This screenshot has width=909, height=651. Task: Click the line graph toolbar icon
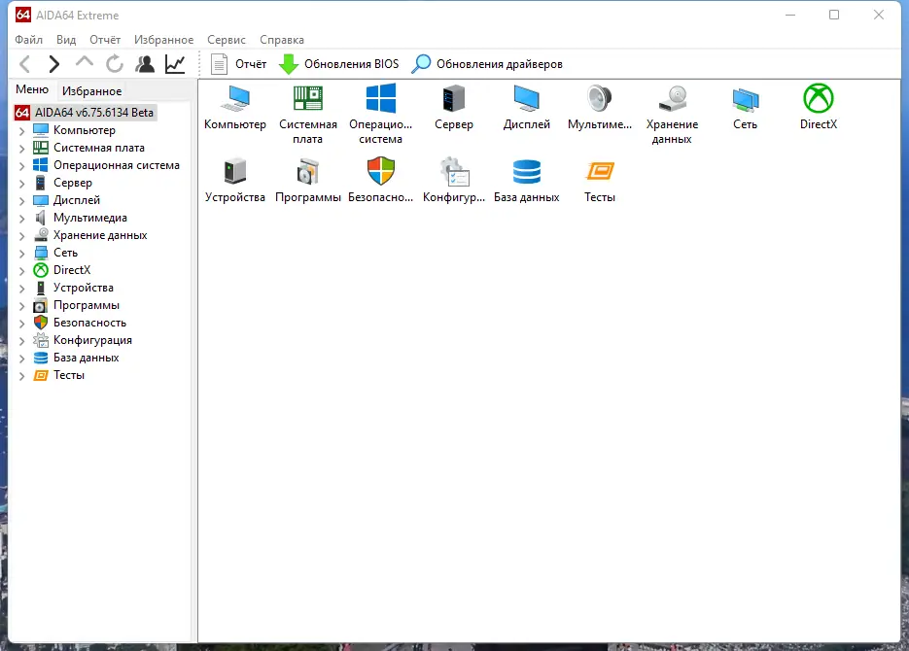click(x=175, y=64)
